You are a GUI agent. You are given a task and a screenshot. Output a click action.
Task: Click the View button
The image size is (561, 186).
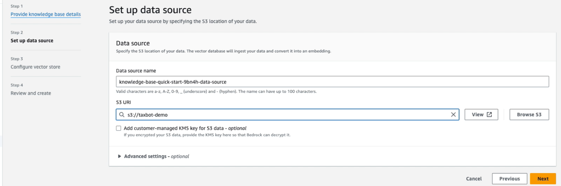[481, 114]
